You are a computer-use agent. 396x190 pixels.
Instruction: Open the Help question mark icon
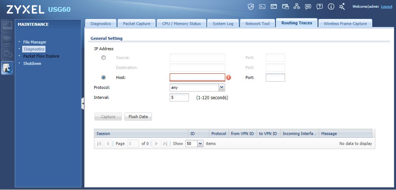[320, 7]
